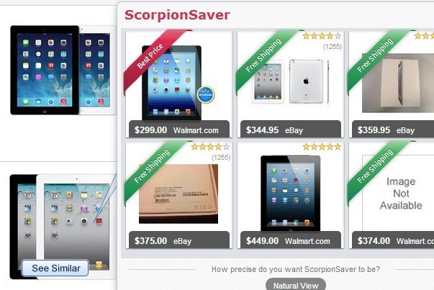434x290 pixels.
Task: Click star rating on the $375.00 eBay listing
Action: pos(210,147)
